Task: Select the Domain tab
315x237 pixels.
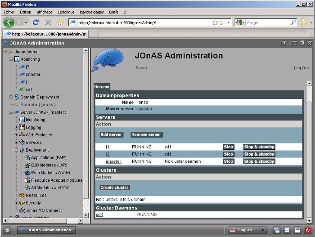Action: (x=101, y=87)
